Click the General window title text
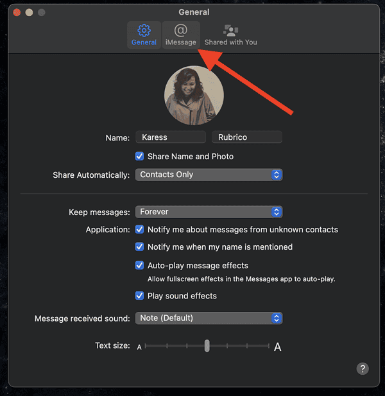 [194, 12]
